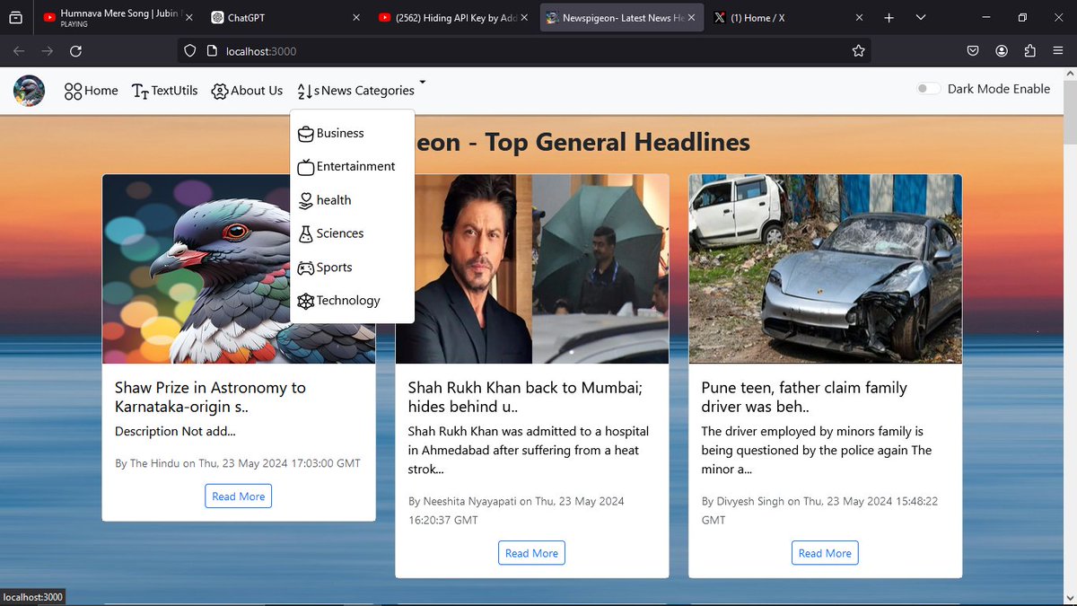Click byline 'By Neeshita Nyayapati'
This screenshot has height=606, width=1077.
coord(516,510)
